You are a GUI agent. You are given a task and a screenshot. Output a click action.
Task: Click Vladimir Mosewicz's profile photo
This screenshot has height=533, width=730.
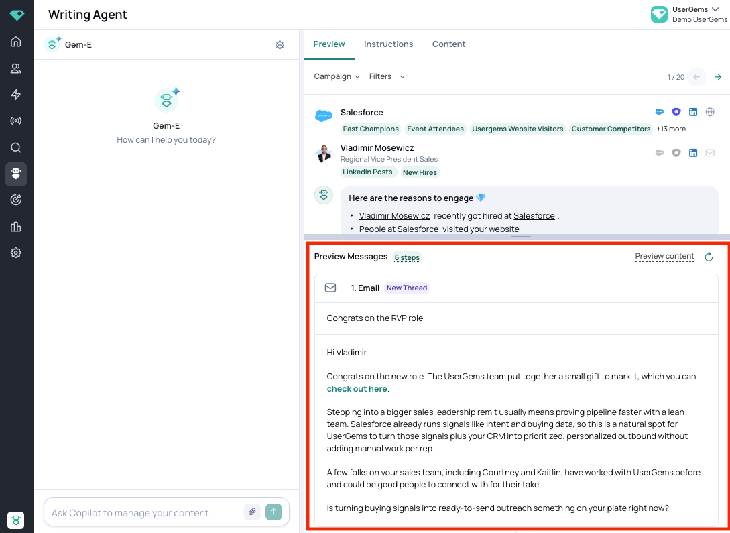tap(323, 154)
